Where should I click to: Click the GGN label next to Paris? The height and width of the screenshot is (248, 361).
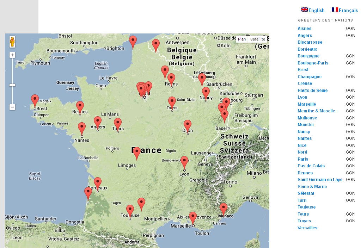click(x=350, y=159)
